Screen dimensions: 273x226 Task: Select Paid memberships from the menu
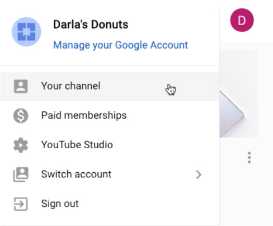point(110,116)
